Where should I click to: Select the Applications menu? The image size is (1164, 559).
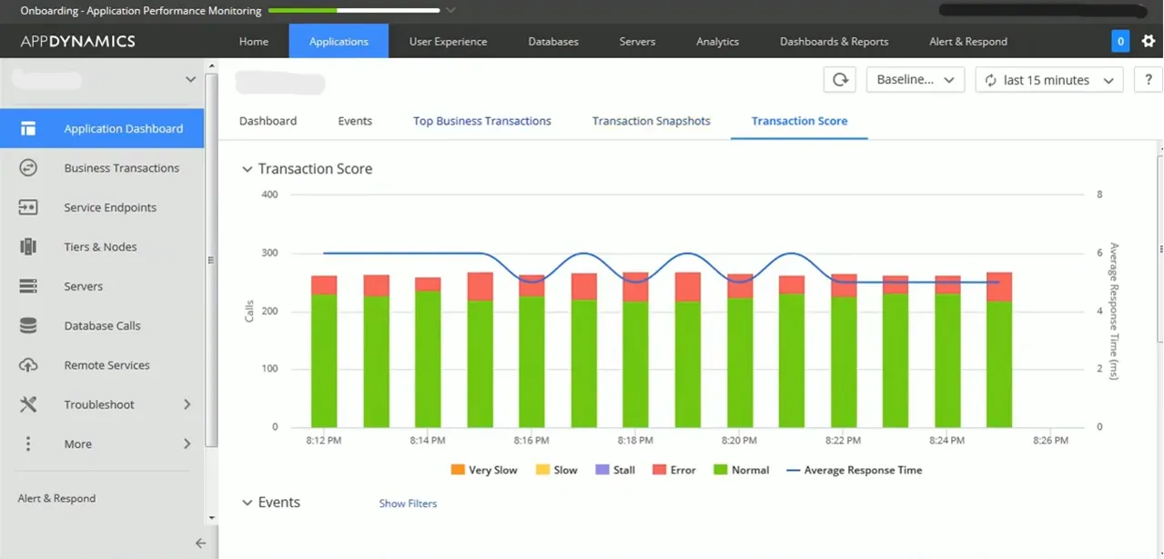(x=339, y=41)
